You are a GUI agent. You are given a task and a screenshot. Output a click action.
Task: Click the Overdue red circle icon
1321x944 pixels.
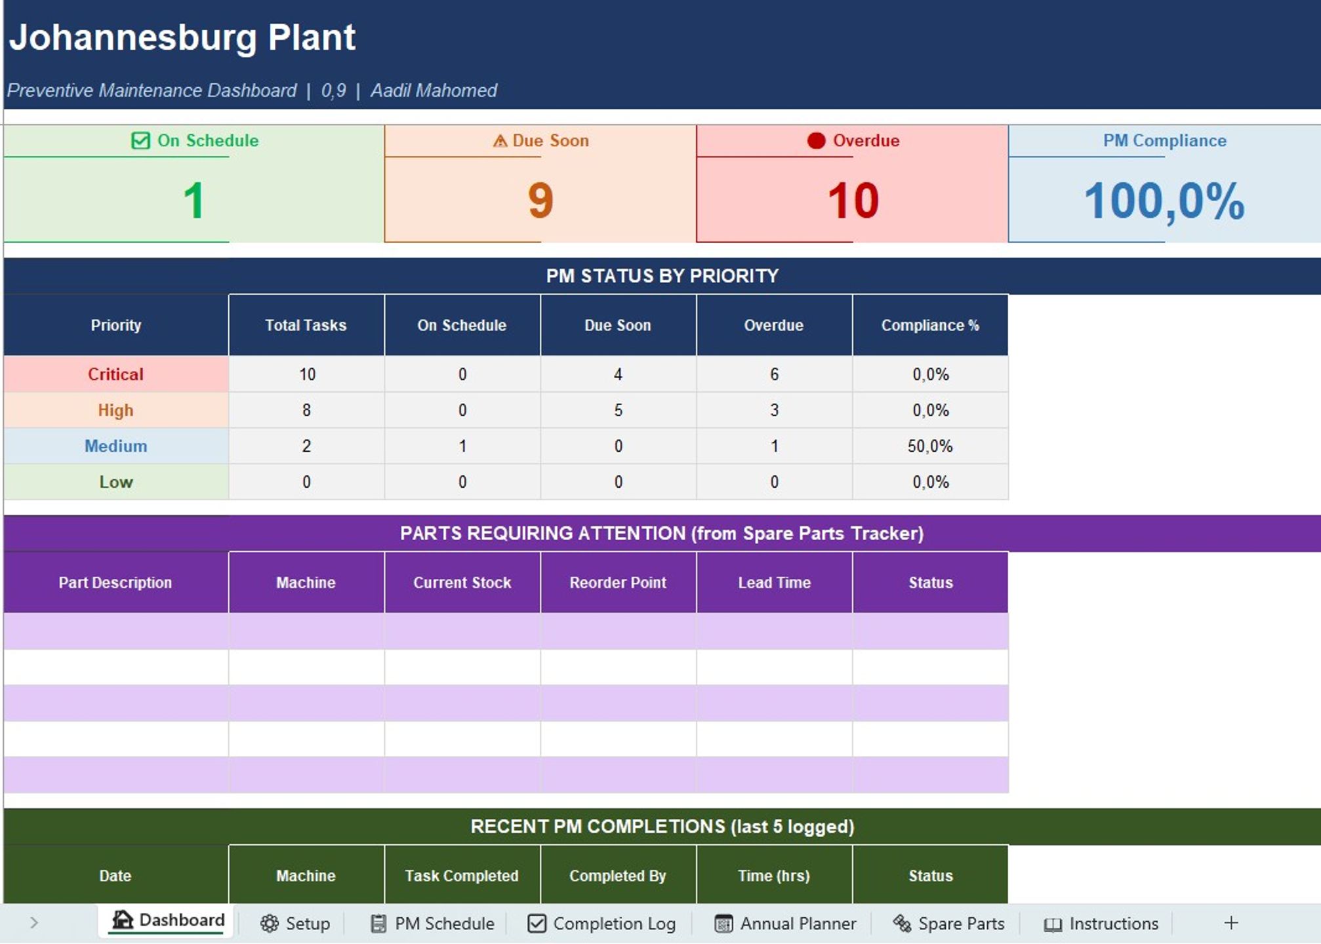(x=816, y=141)
